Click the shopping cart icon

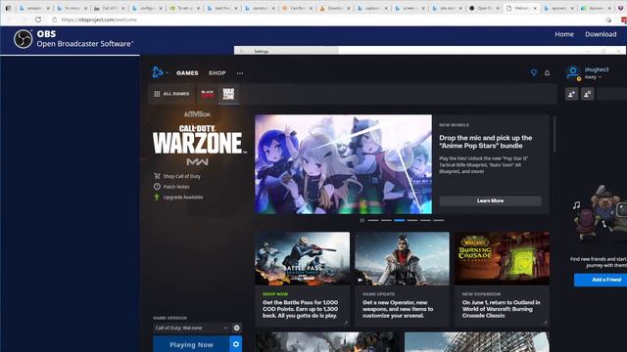coord(157,176)
